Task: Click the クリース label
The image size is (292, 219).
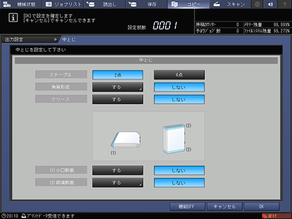Action: click(x=61, y=99)
